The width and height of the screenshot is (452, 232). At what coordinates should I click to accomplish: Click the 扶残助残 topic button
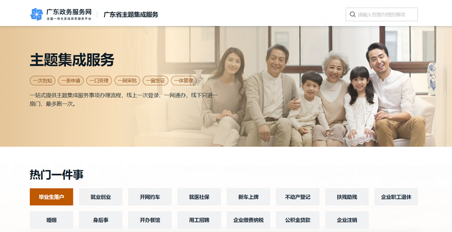[347, 197]
